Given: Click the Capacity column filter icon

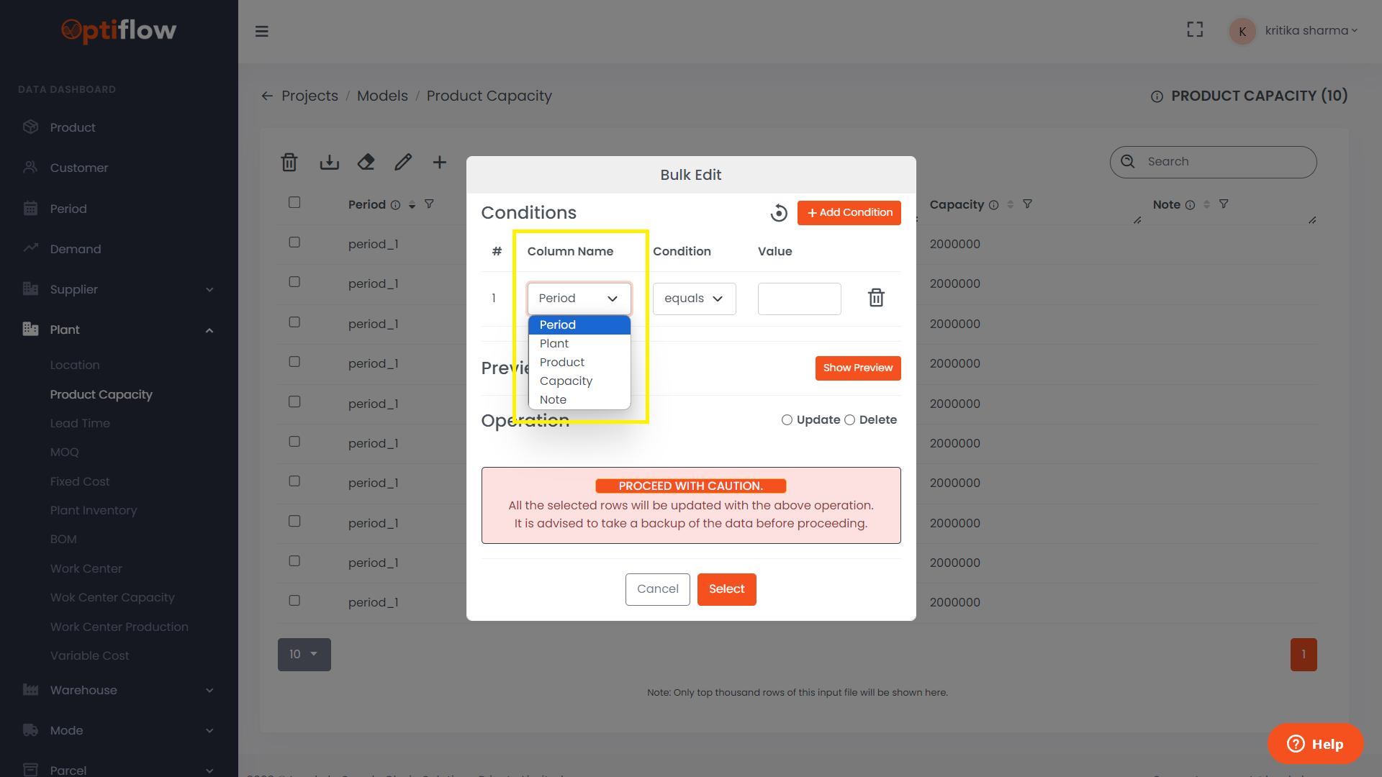Looking at the screenshot, I should pyautogui.click(x=1028, y=204).
